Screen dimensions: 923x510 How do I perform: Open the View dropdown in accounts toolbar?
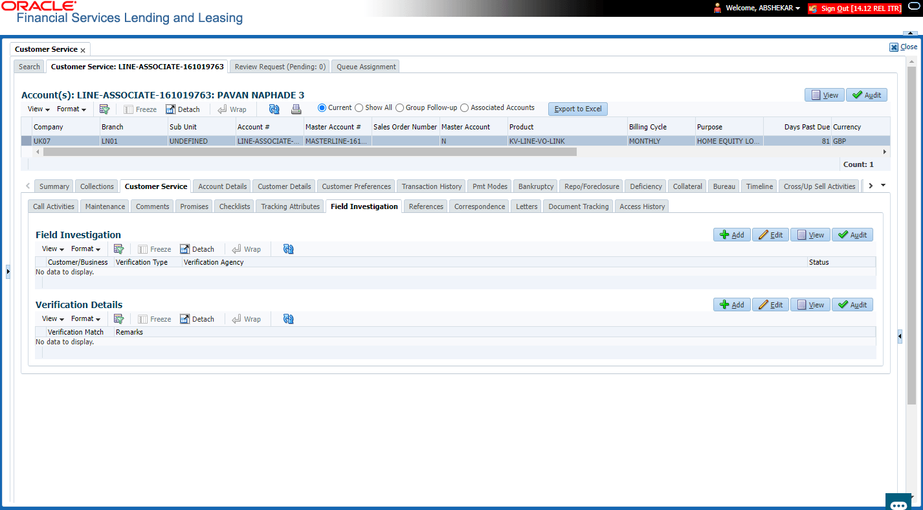[x=38, y=109]
